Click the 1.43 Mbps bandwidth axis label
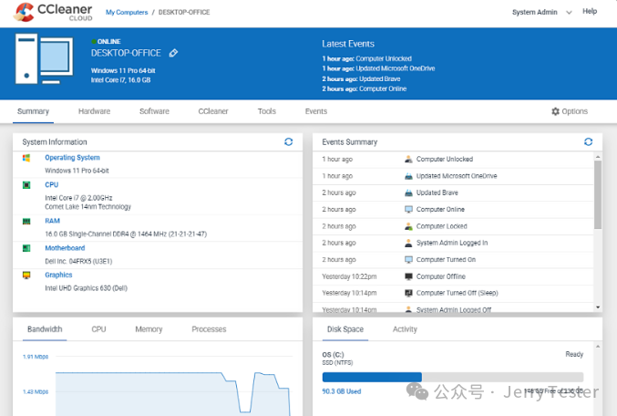The width and height of the screenshot is (617, 416). click(36, 392)
